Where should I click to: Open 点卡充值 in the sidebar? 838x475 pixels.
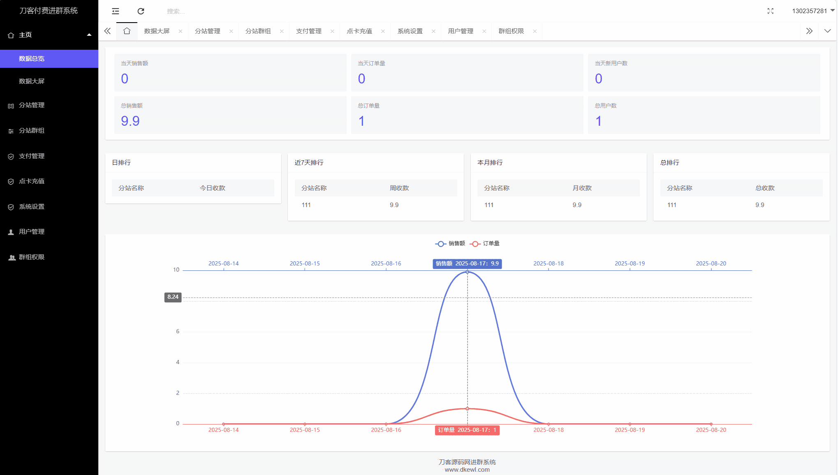32,181
